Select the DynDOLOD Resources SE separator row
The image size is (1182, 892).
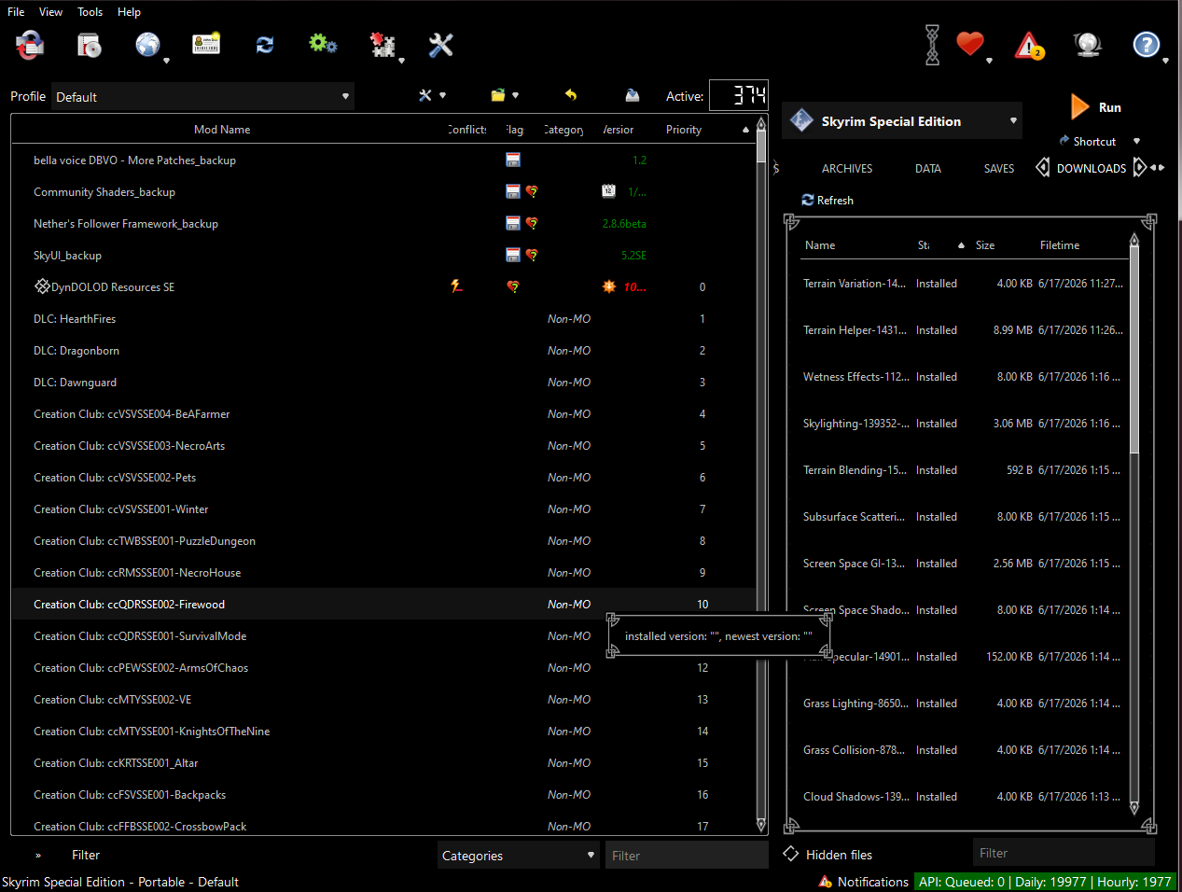(382, 287)
